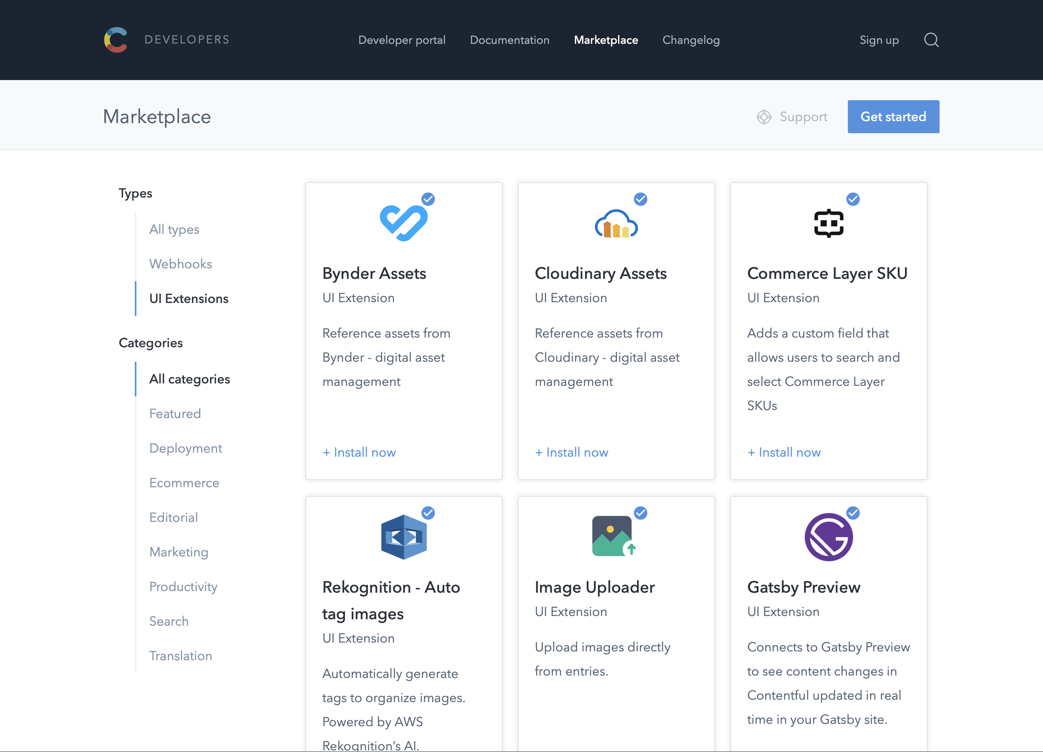1043x752 pixels.
Task: Open Rekognition - Auto tag images title
Action: [392, 601]
